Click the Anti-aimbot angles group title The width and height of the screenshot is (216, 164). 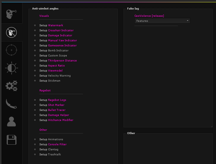point(45,9)
